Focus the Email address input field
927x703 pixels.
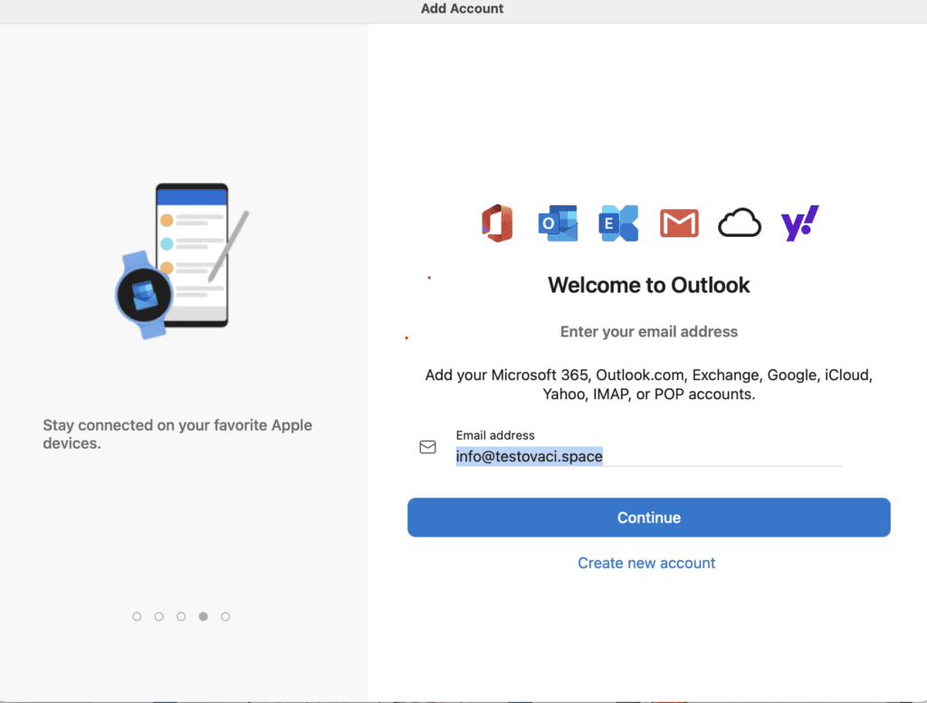point(647,457)
